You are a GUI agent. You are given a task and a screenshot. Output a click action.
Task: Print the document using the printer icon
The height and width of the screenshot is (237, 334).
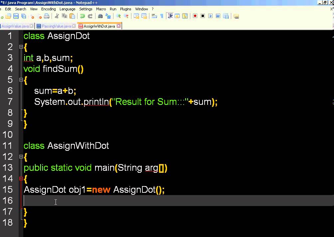[x=47, y=16]
